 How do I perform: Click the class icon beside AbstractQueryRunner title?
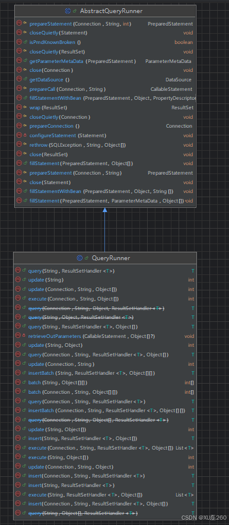coord(68,11)
